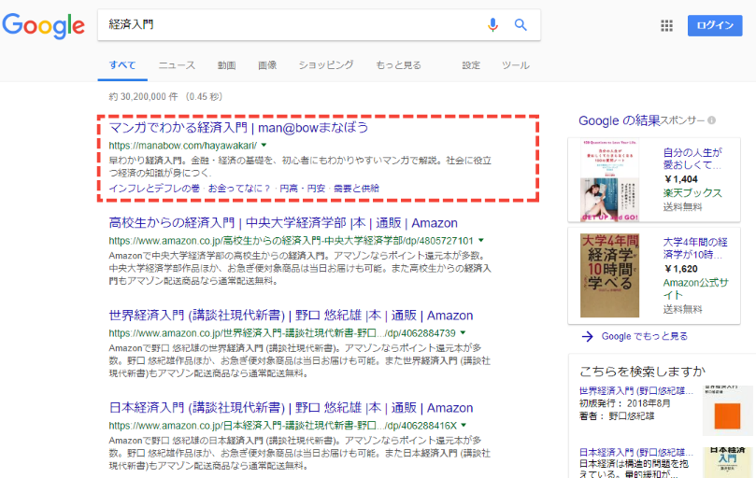Click the arrow icon beside Google でもっと見る
This screenshot has width=756, height=478.
point(587,336)
